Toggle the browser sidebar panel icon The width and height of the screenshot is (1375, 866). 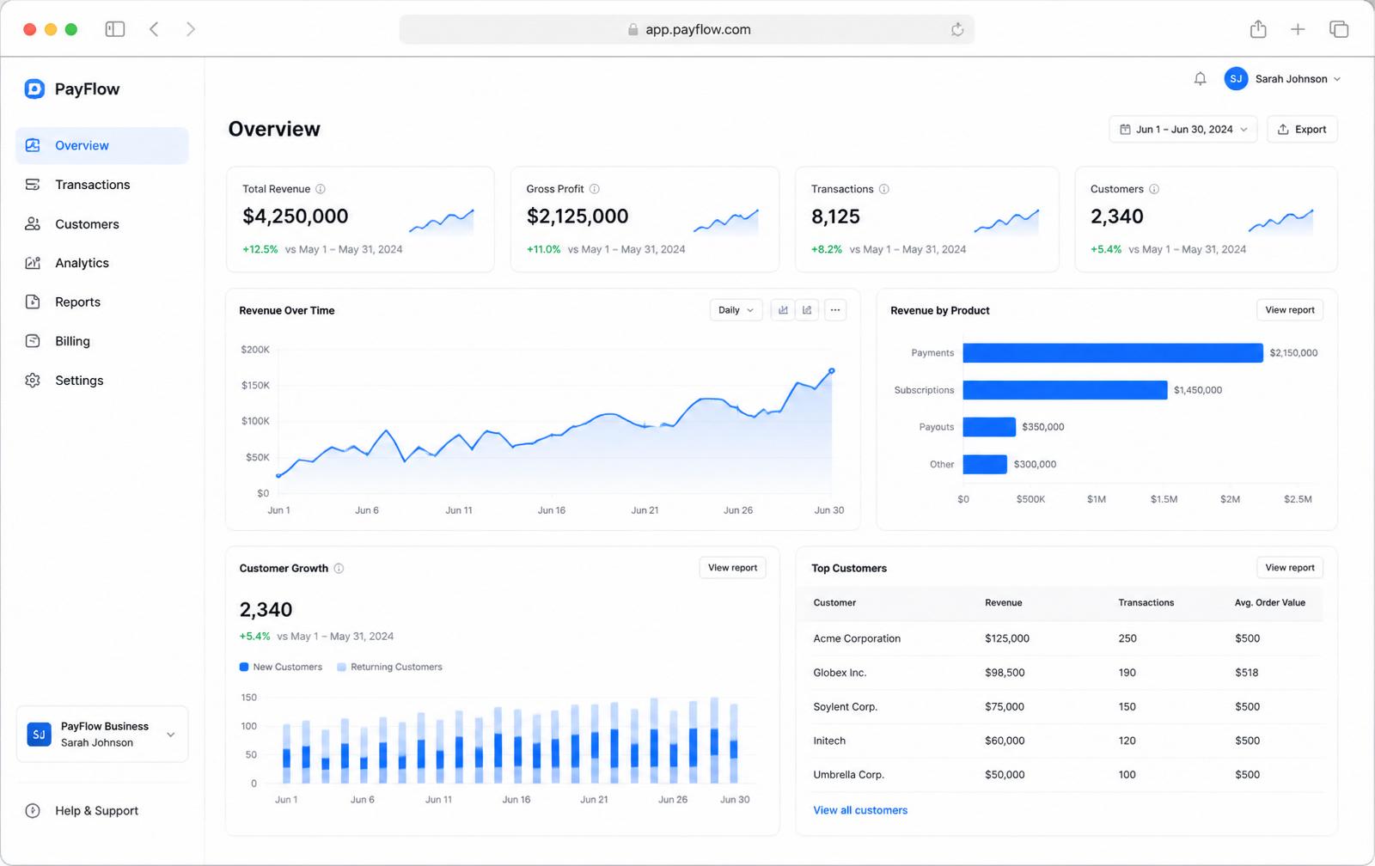(115, 29)
